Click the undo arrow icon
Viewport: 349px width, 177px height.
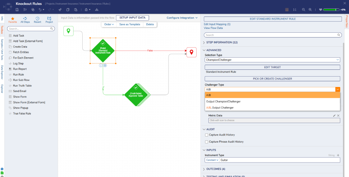[40, 9]
